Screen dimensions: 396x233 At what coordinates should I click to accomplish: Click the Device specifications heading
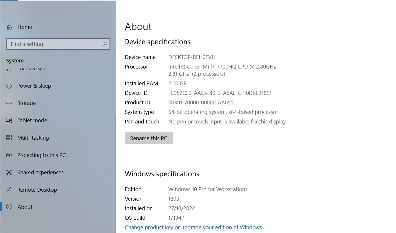(157, 42)
